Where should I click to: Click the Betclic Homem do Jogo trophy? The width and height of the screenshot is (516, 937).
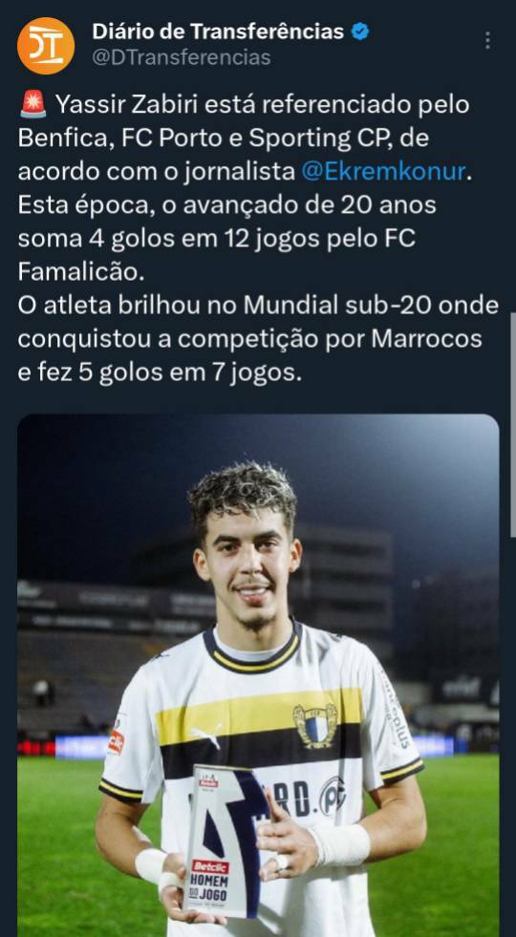coord(226,840)
